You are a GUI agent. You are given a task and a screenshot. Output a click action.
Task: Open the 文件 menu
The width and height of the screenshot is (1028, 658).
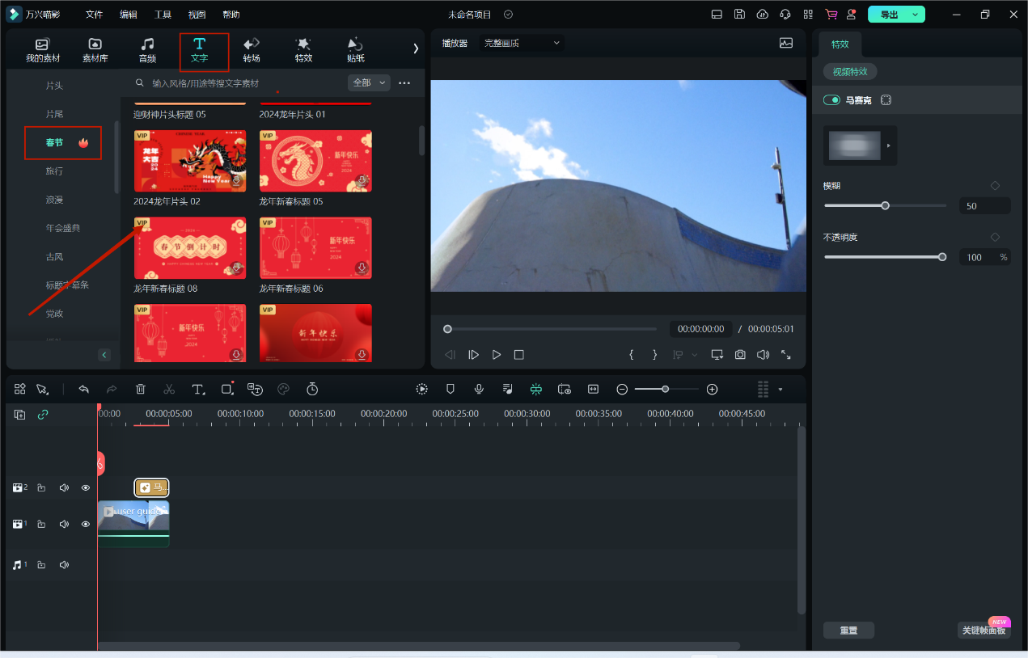tap(95, 15)
